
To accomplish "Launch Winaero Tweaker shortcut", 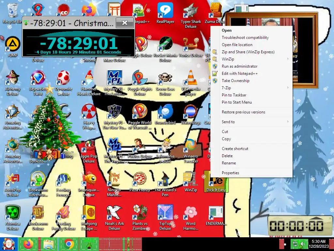I will pos(190,151).
